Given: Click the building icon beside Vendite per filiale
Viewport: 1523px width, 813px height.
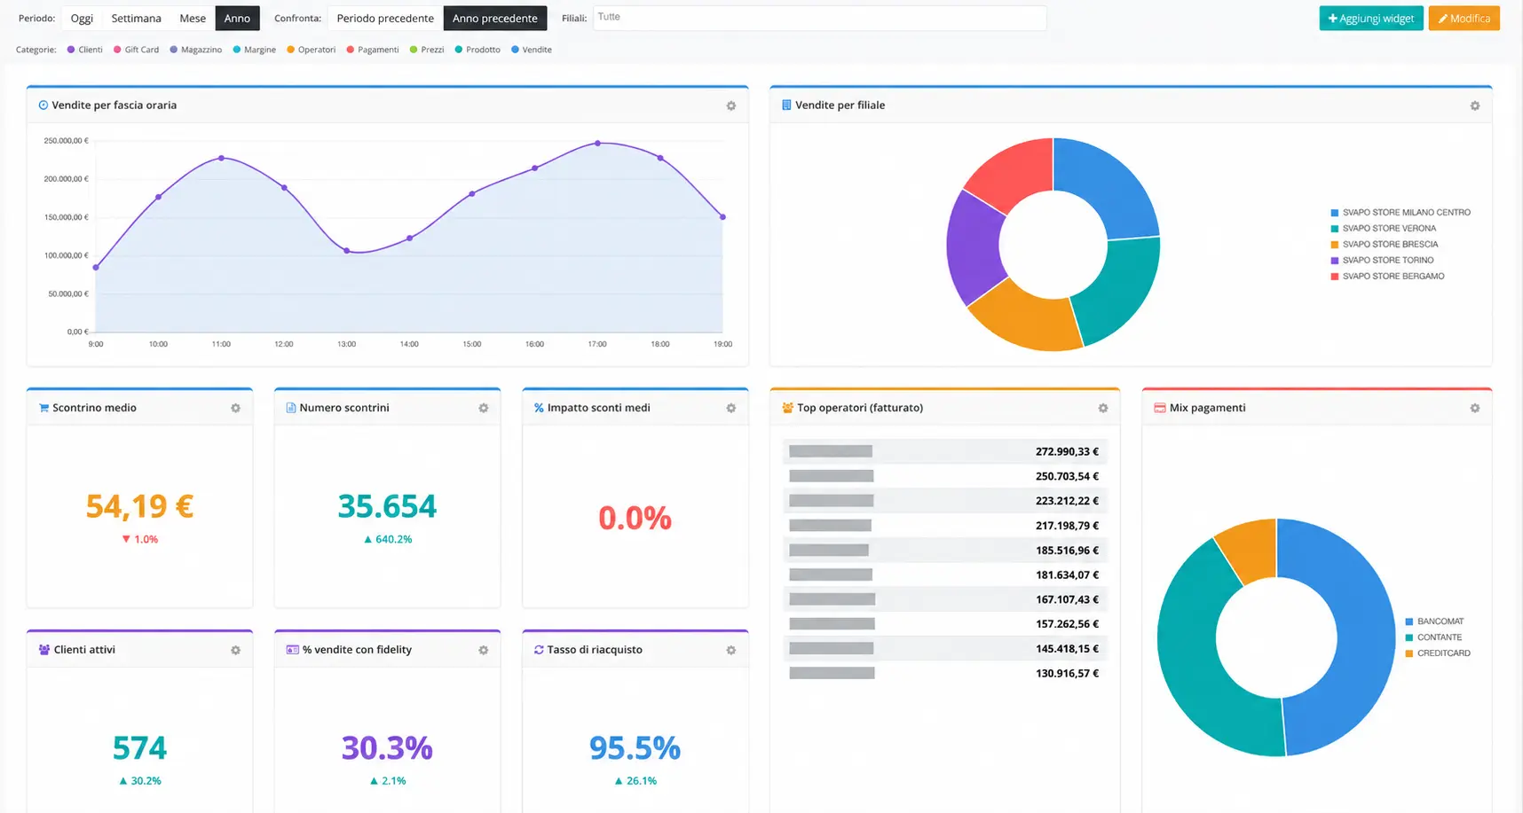Looking at the screenshot, I should pos(786,105).
